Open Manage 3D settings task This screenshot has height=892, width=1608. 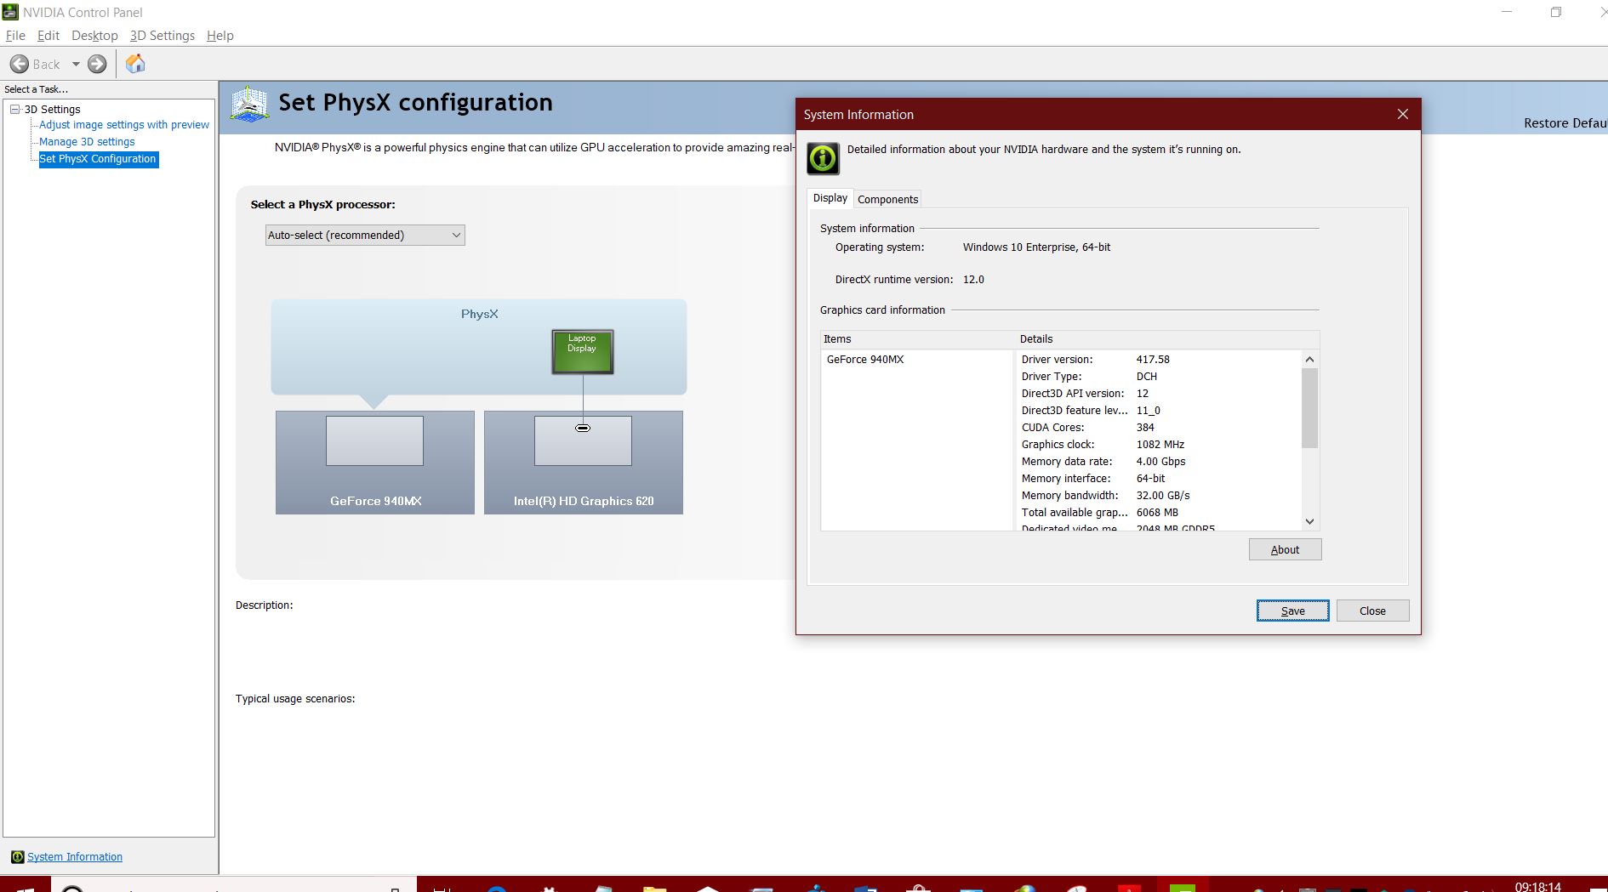point(87,141)
